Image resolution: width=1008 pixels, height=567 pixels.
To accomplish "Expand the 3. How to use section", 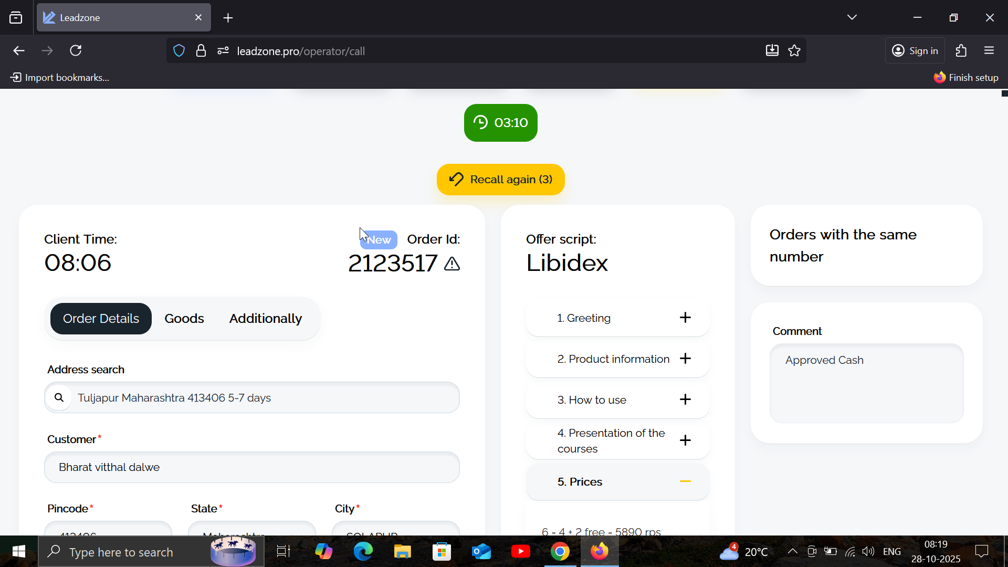I will (x=685, y=400).
